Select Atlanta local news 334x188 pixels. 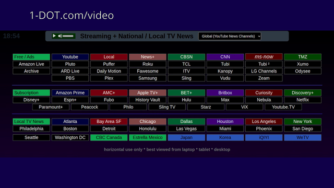click(x=70, y=122)
